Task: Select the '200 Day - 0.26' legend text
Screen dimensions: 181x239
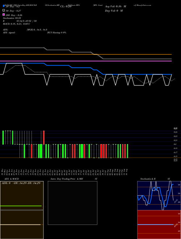Action: coord(14,15)
